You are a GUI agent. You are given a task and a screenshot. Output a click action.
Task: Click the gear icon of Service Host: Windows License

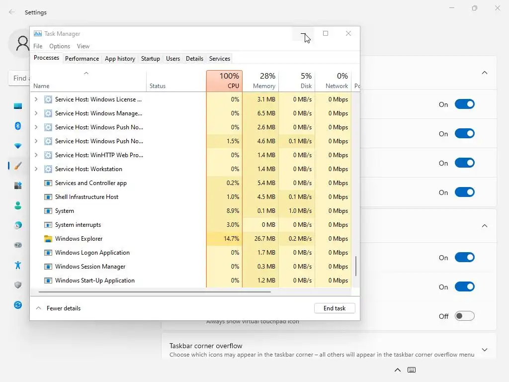(x=48, y=99)
